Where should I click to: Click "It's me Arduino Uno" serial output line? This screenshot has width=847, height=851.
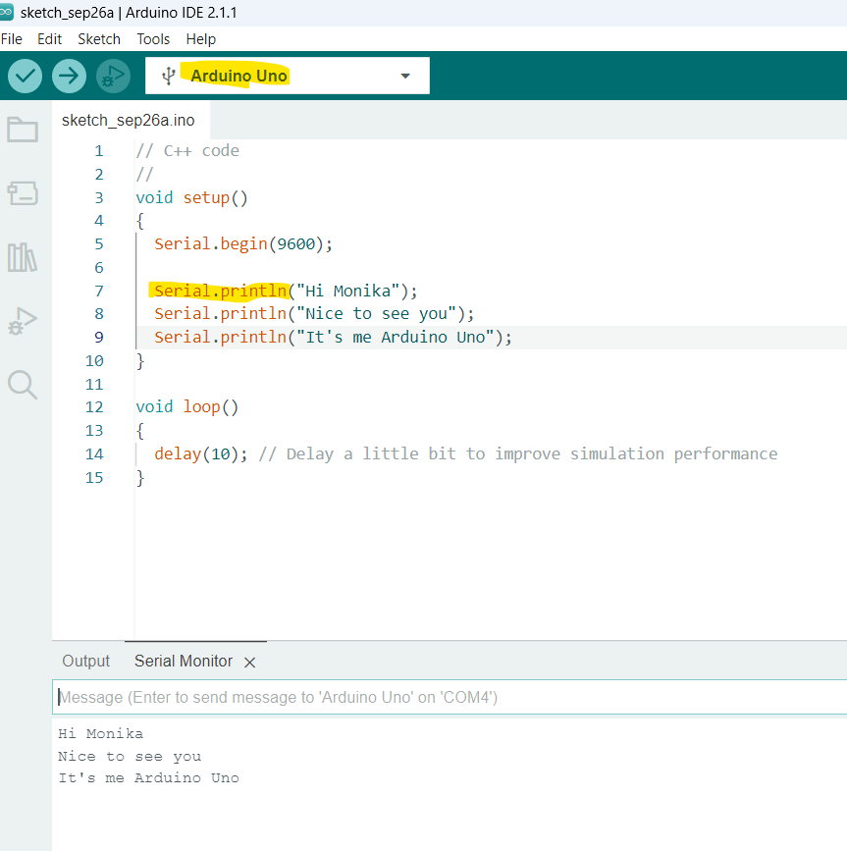(x=148, y=778)
